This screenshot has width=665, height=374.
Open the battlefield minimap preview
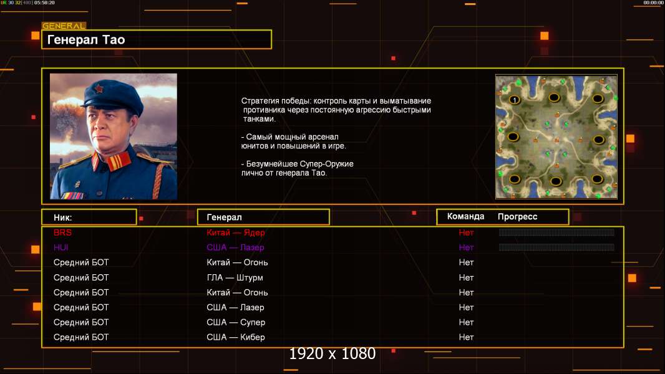556,137
